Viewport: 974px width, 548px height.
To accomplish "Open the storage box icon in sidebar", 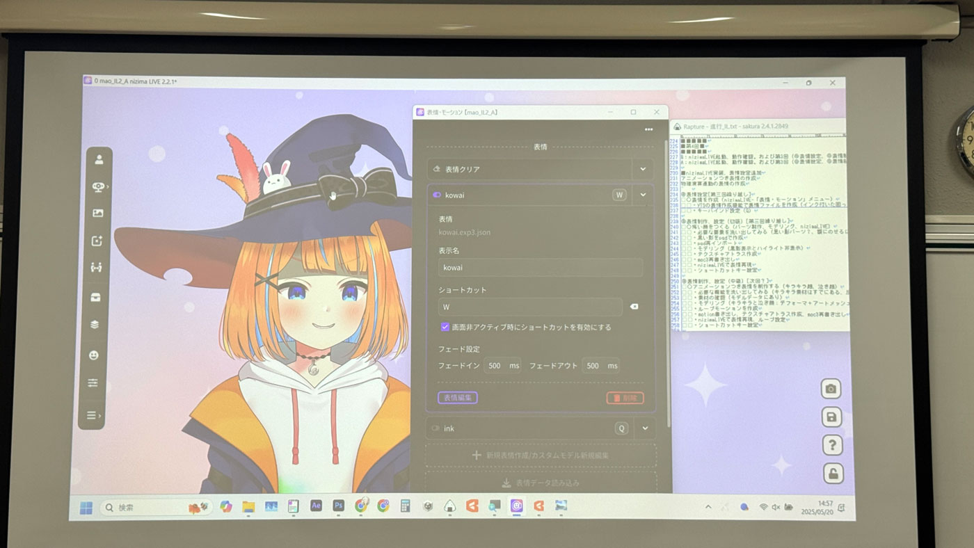I will click(95, 297).
